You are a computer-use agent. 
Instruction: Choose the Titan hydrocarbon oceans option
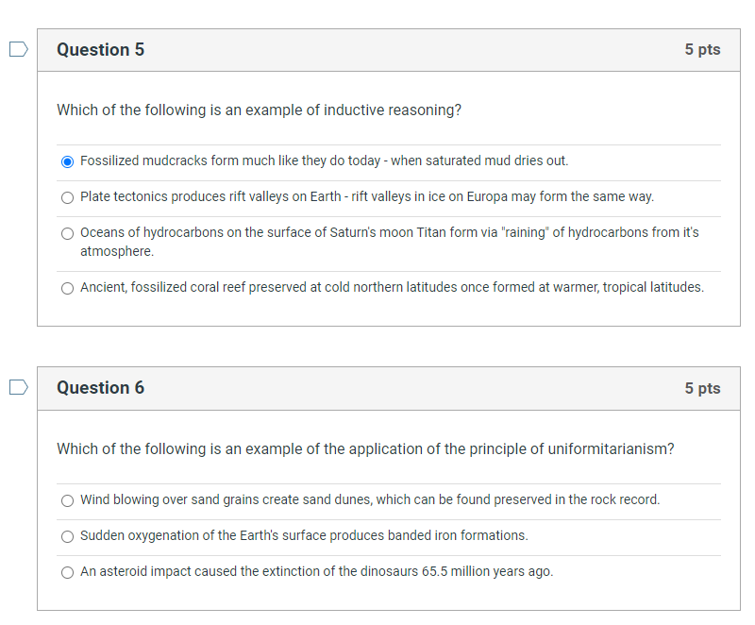pyautogui.click(x=67, y=233)
